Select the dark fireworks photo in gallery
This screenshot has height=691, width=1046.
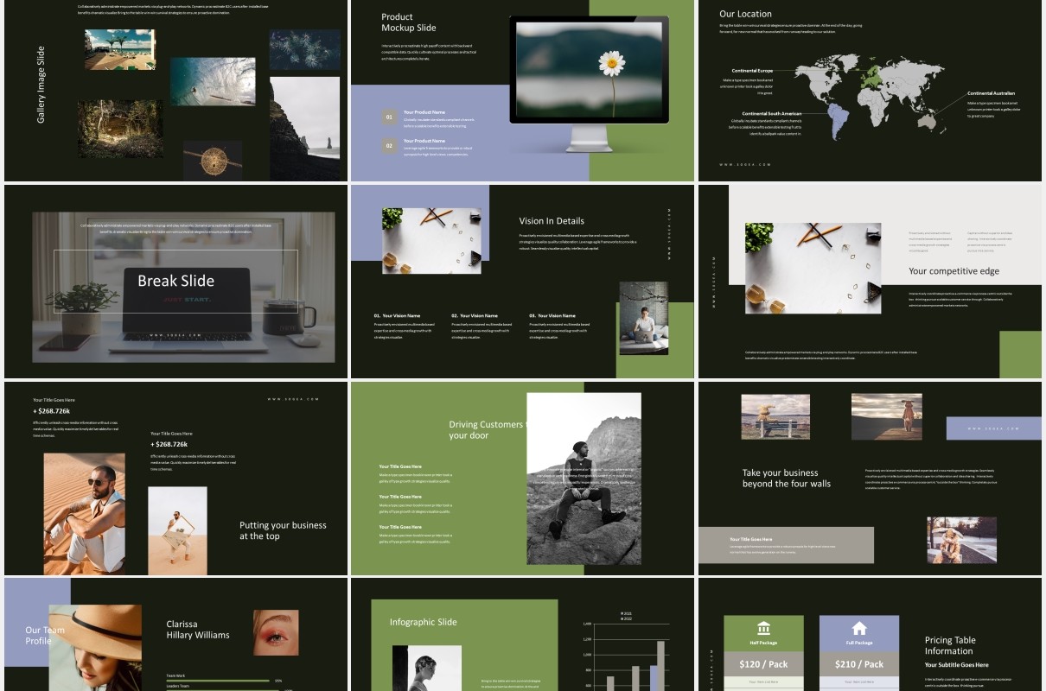304,50
